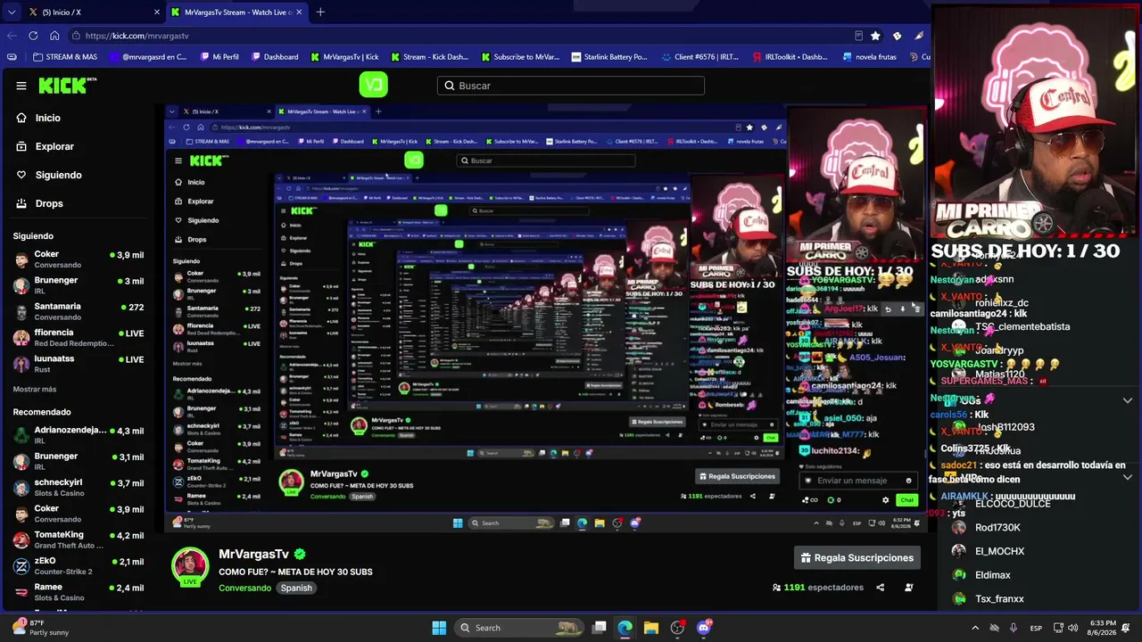Click the favorites star in the address bar
Screen dimensions: 1142x642
tap(875, 36)
